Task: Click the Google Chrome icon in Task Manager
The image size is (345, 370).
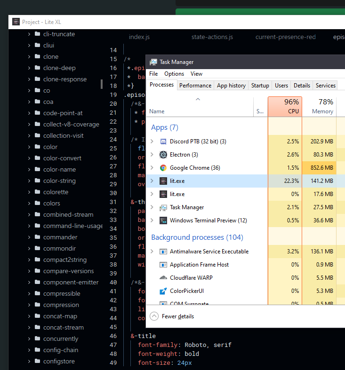Action: pyautogui.click(x=163, y=168)
